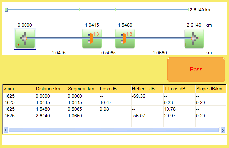Click the orange Pass result button
The image size is (229, 148).
tap(196, 69)
